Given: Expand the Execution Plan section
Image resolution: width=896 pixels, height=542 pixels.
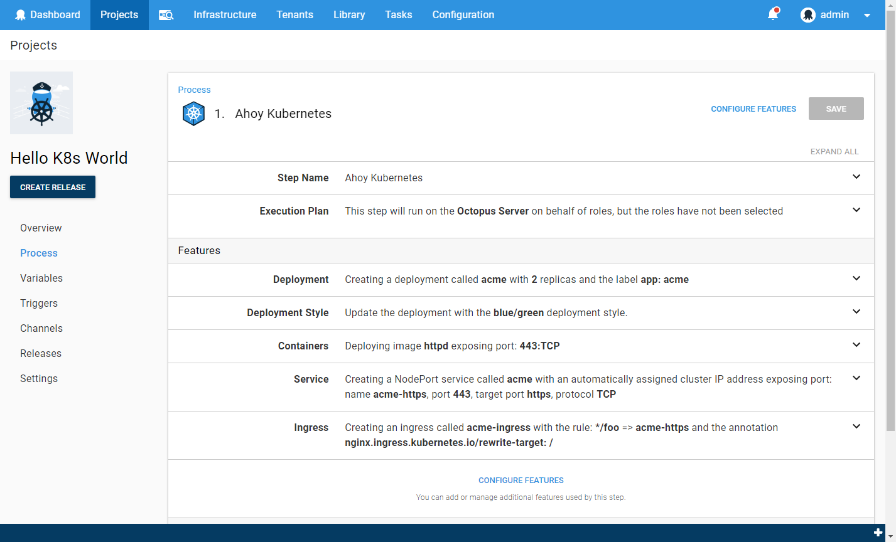Looking at the screenshot, I should (x=856, y=210).
